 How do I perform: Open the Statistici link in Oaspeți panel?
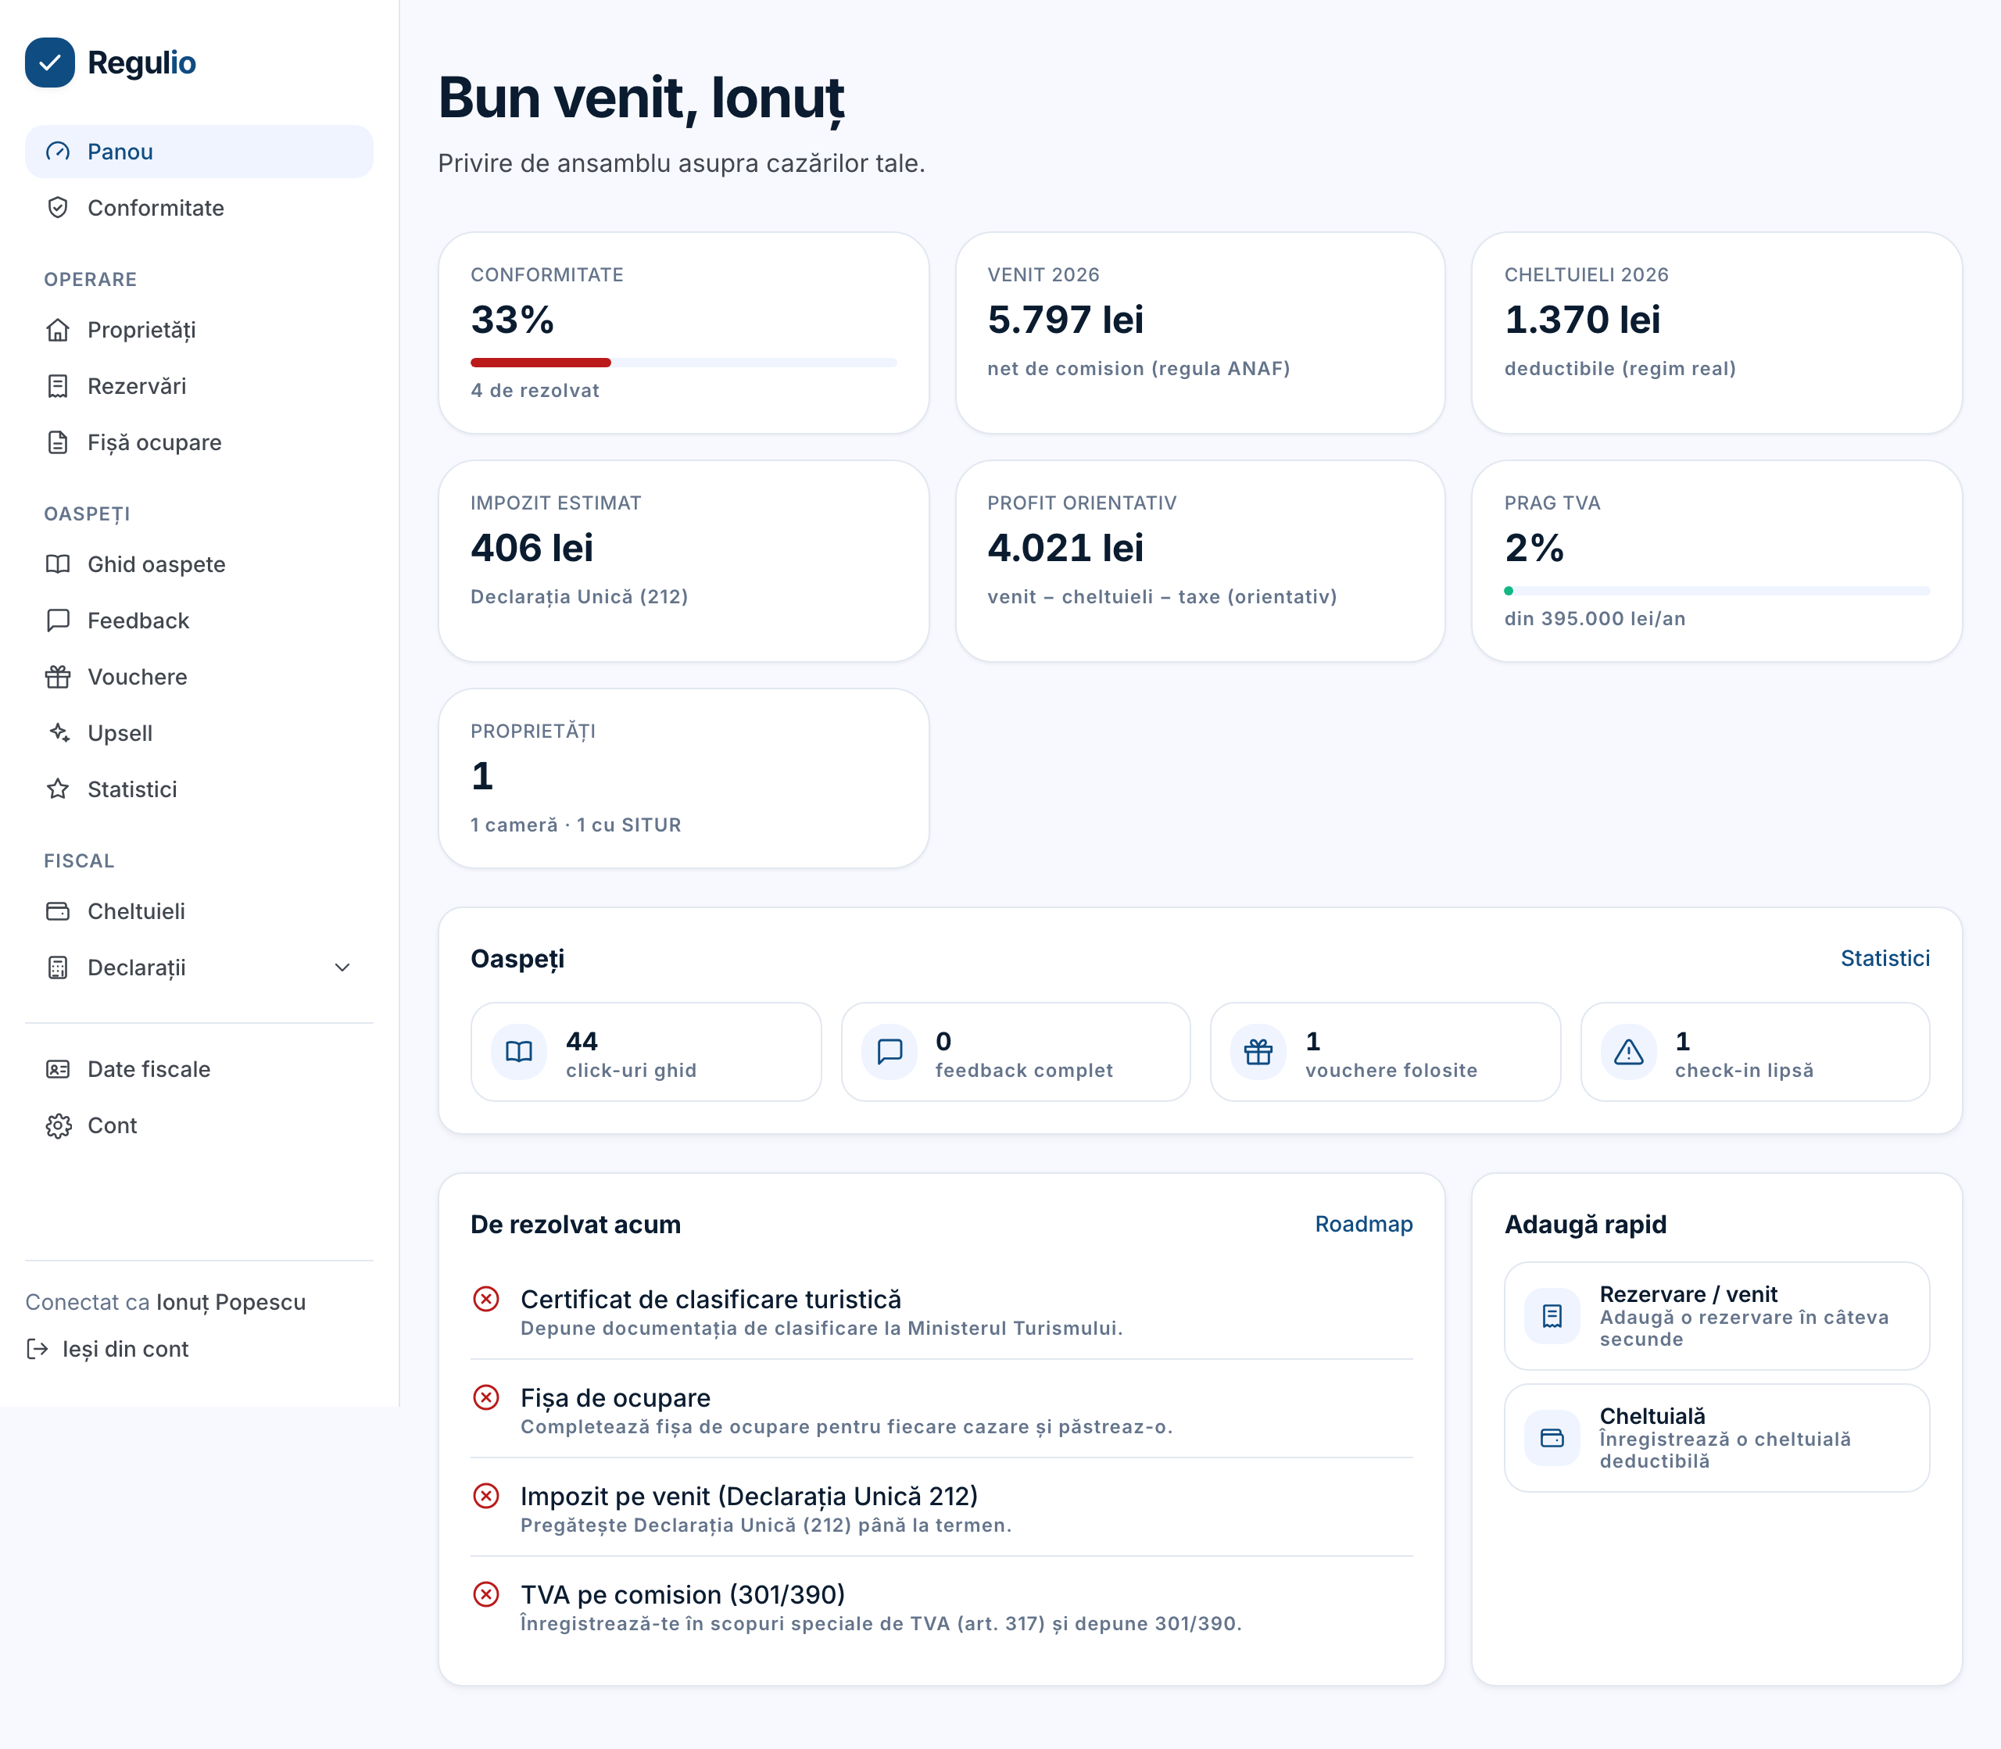[x=1885, y=958]
